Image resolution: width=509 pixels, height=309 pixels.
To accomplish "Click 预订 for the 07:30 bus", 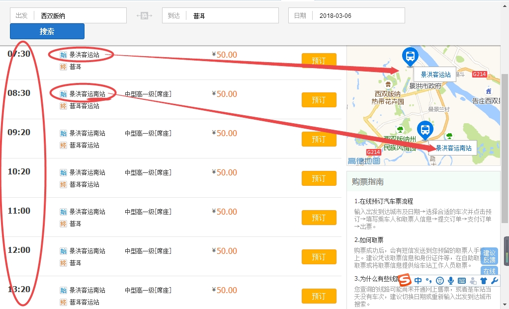I will click(x=319, y=61).
